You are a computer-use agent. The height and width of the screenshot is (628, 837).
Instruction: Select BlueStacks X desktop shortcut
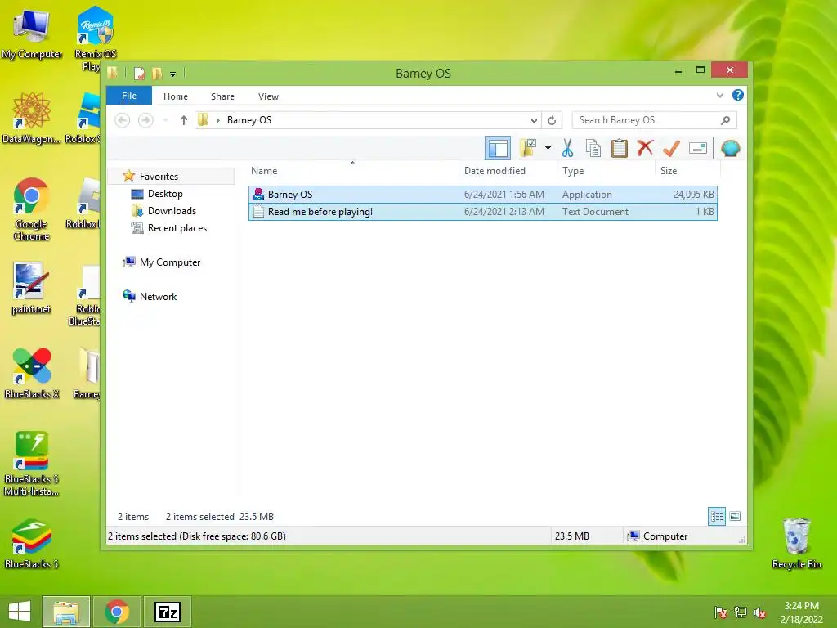point(32,373)
